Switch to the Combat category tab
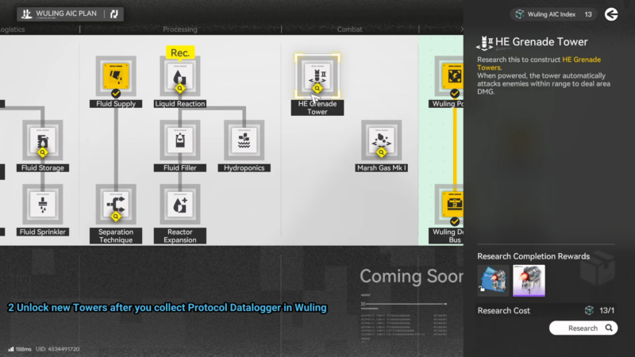The image size is (635, 357). pyautogui.click(x=349, y=29)
